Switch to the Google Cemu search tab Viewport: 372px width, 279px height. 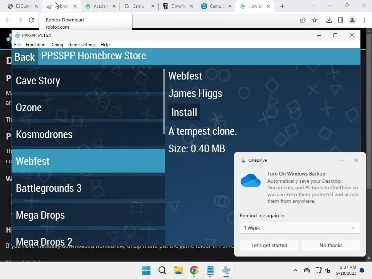[x=139, y=6]
